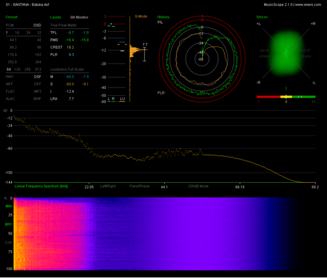Select 44.1 sample rate

(13, 40)
